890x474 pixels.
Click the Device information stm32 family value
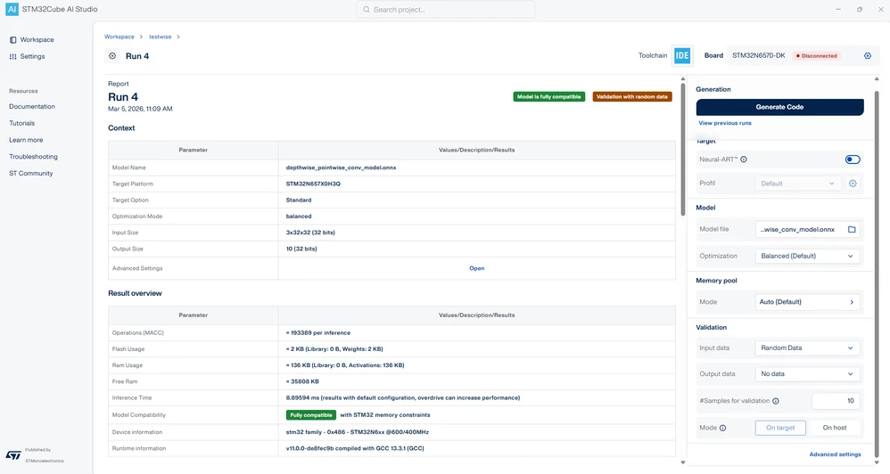click(x=357, y=432)
